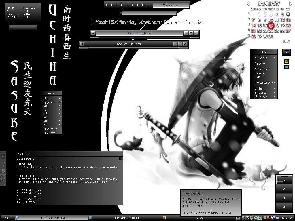The height and width of the screenshot is (221, 295).
Task: Click the down arrow icon in player controls
Action: pyautogui.click(x=148, y=5)
